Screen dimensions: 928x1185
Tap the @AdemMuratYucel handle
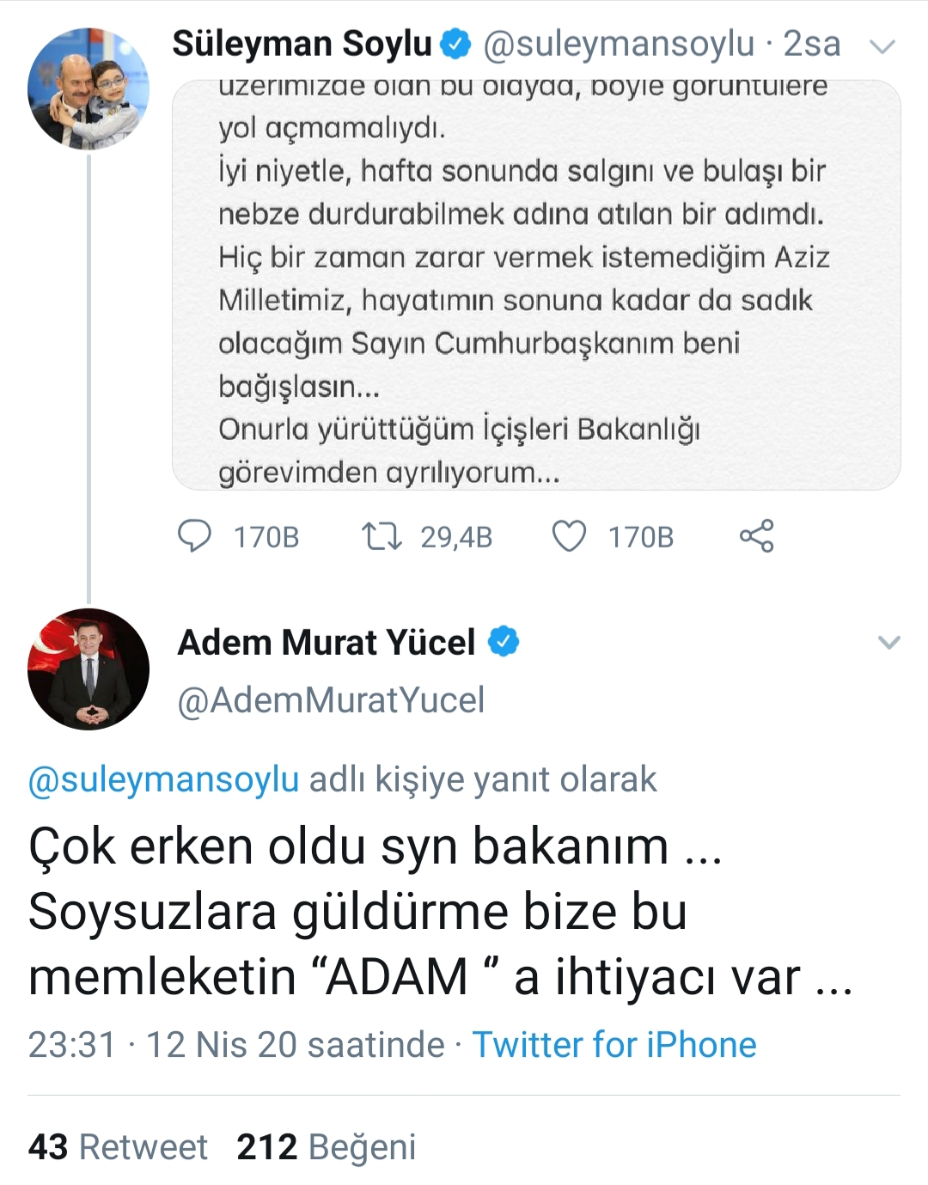pos(331,700)
